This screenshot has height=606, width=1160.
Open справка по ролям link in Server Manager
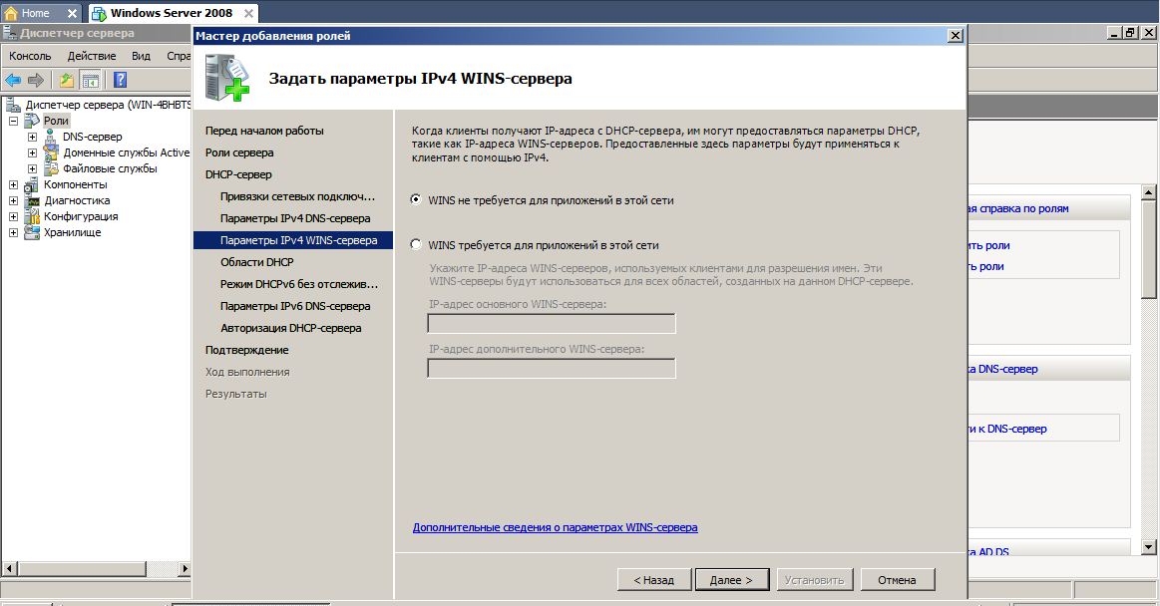point(1018,209)
